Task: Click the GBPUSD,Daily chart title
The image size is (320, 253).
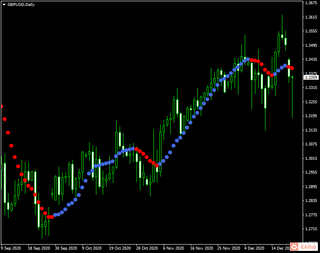Action: [21, 5]
